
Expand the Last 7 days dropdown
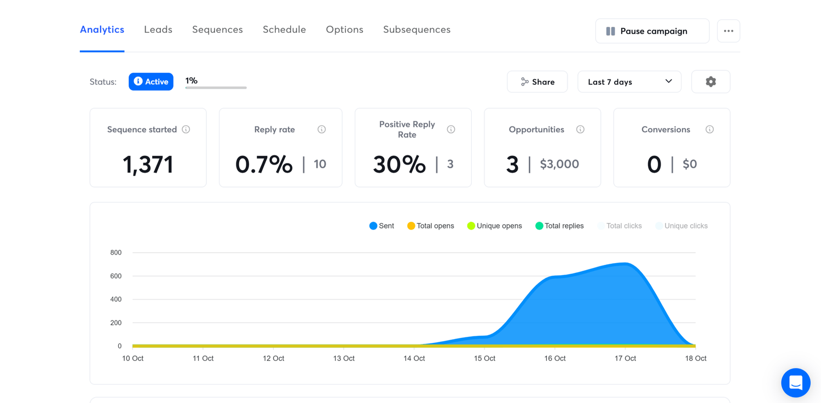click(x=629, y=82)
